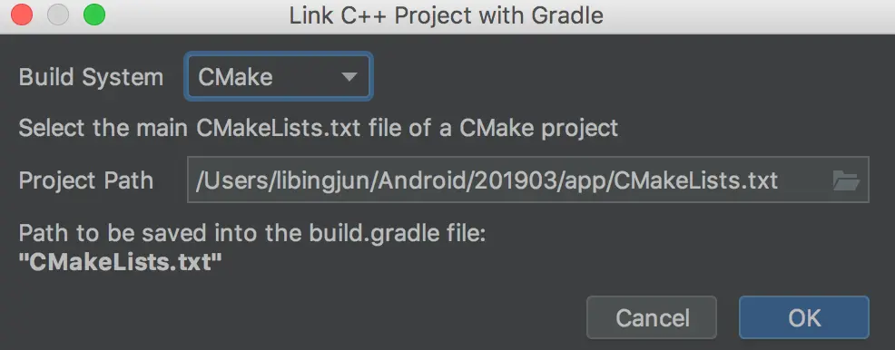
Task: Open the CMake combo box
Action: coord(279,76)
